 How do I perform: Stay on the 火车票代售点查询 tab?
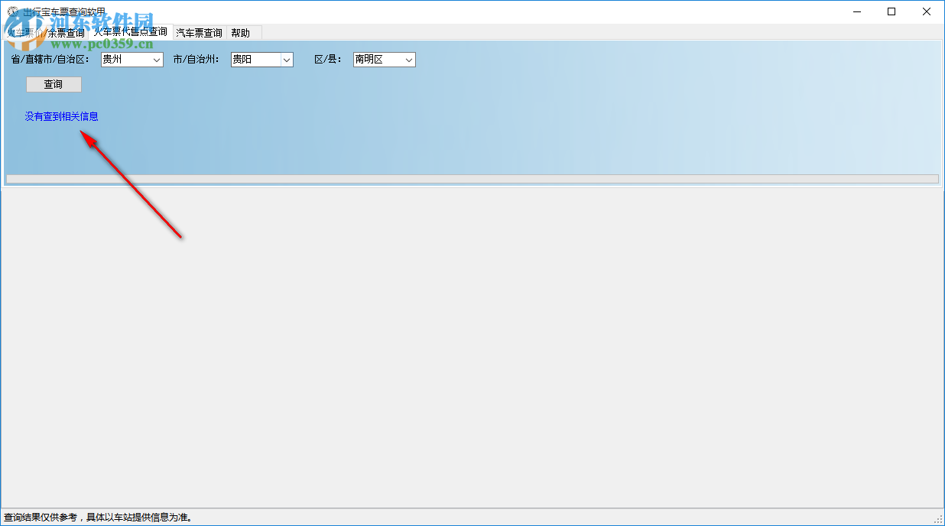tap(130, 32)
